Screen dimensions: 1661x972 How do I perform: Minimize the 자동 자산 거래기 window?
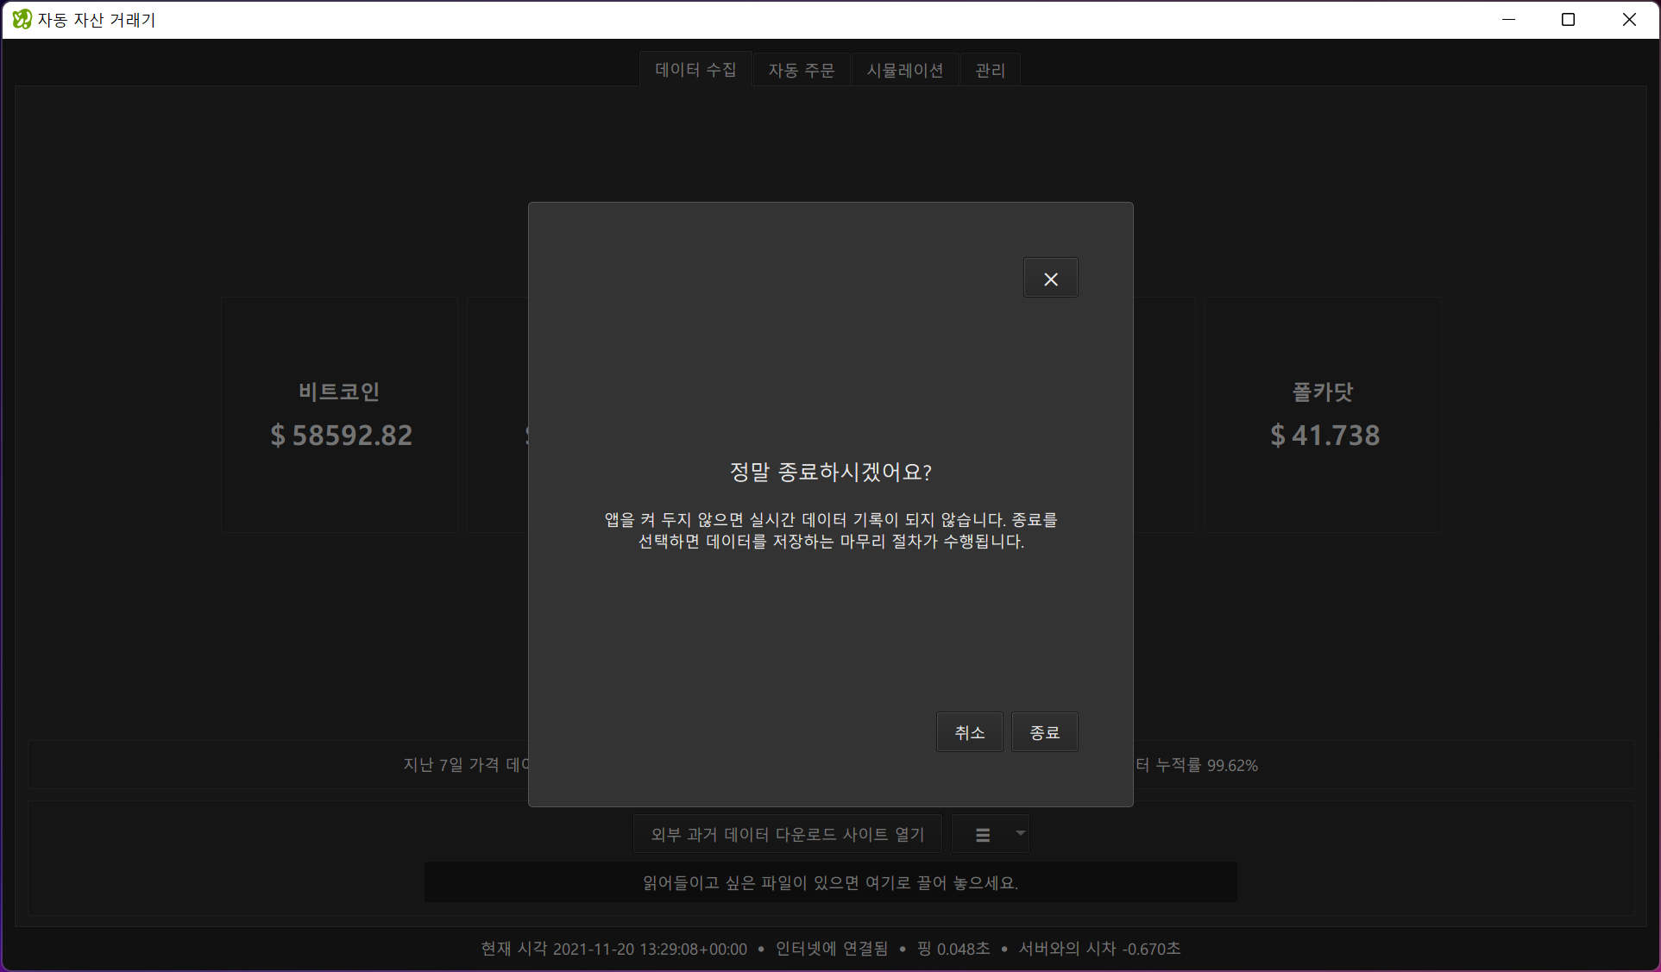[x=1509, y=19]
